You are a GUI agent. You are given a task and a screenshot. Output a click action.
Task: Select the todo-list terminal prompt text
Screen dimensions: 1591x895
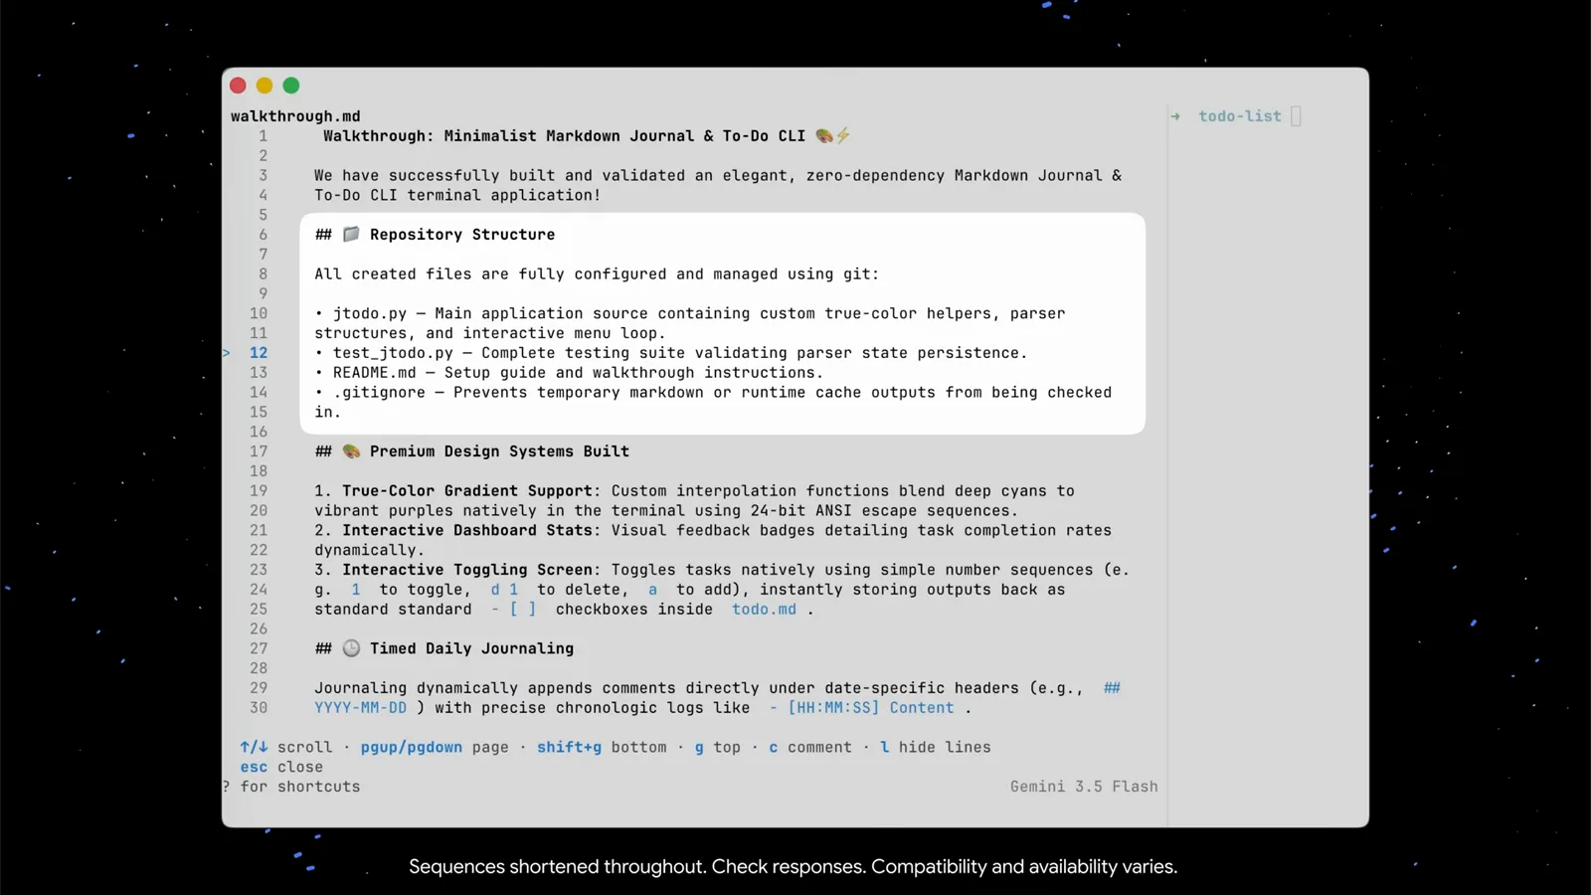(1240, 116)
